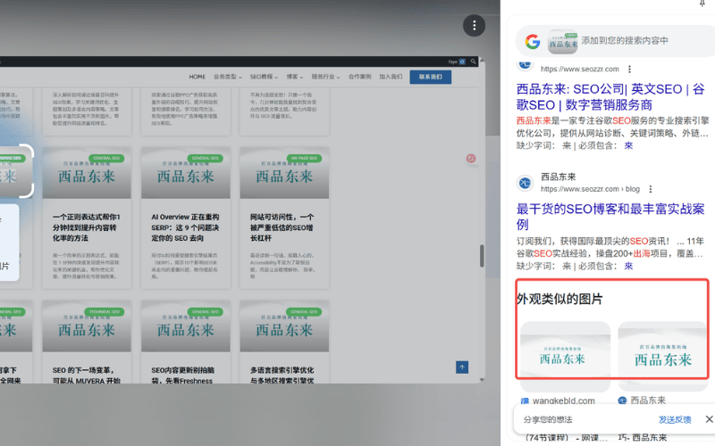Open the similar image above the 西品东来 source label

tap(663, 356)
